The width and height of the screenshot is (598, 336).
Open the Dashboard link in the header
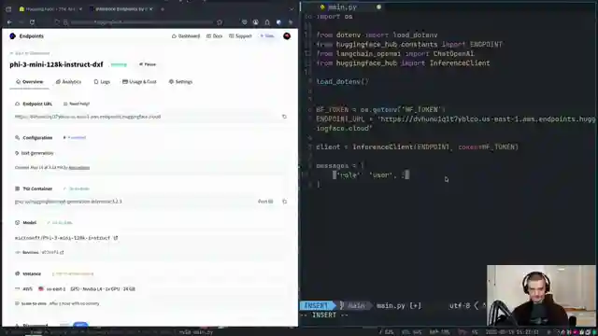[x=186, y=35]
